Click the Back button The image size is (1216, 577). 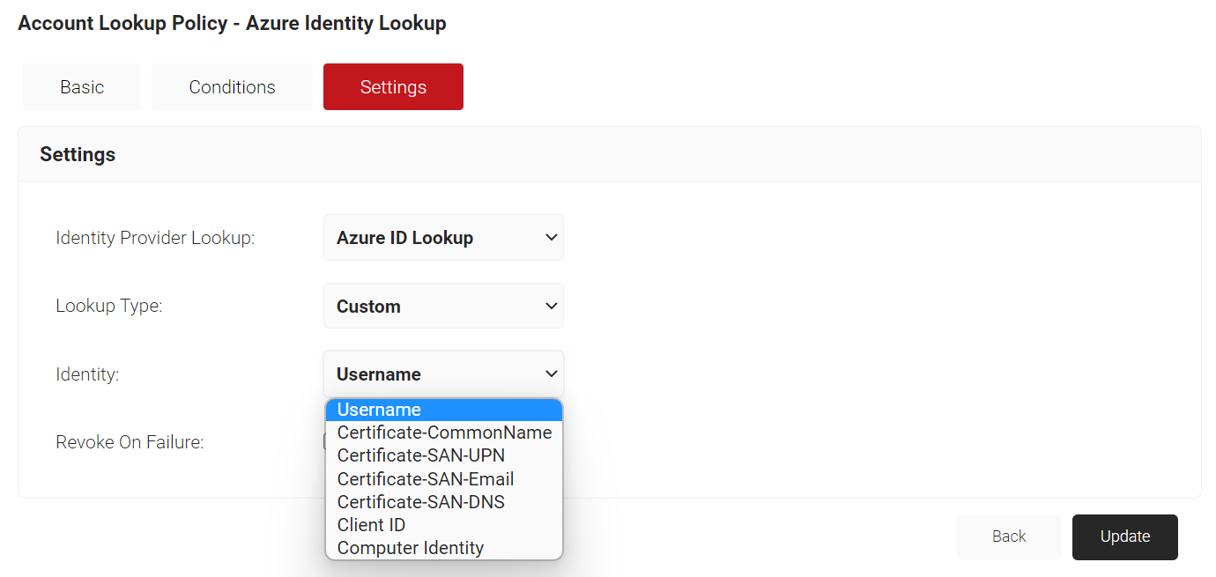(x=1009, y=536)
